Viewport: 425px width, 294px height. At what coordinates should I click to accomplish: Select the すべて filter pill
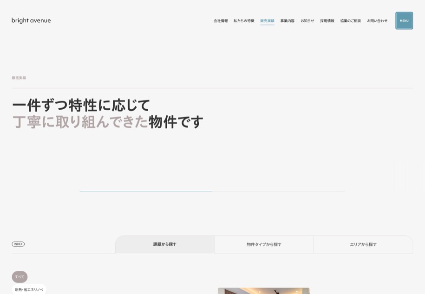pyautogui.click(x=20, y=277)
